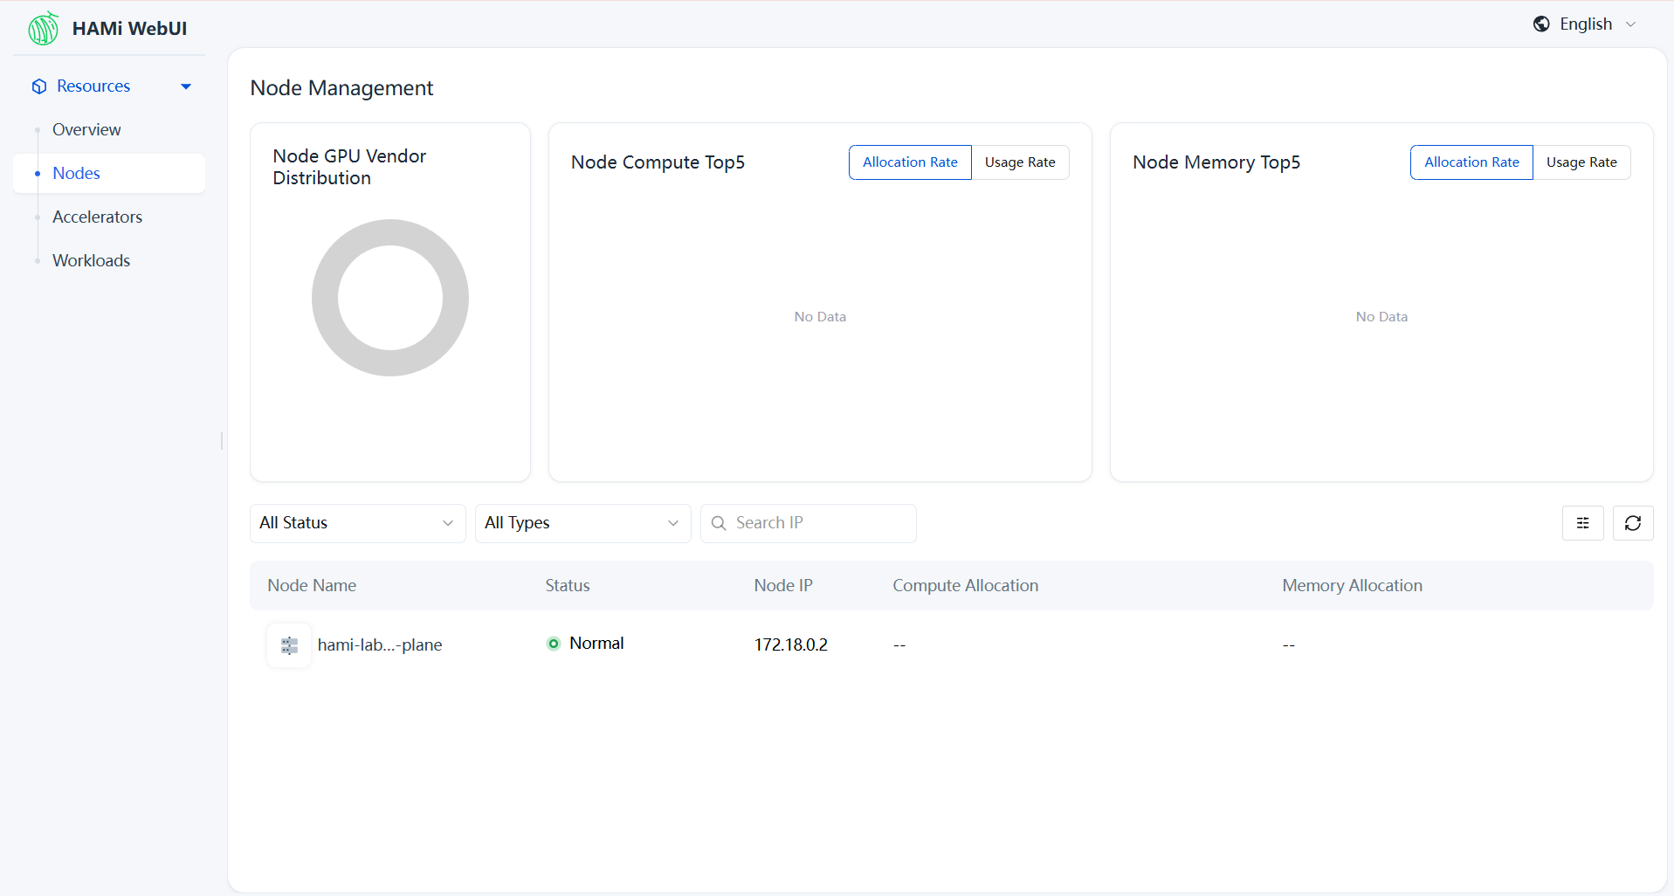The height and width of the screenshot is (896, 1674).
Task: Open the Workloads page
Action: pyautogui.click(x=91, y=260)
